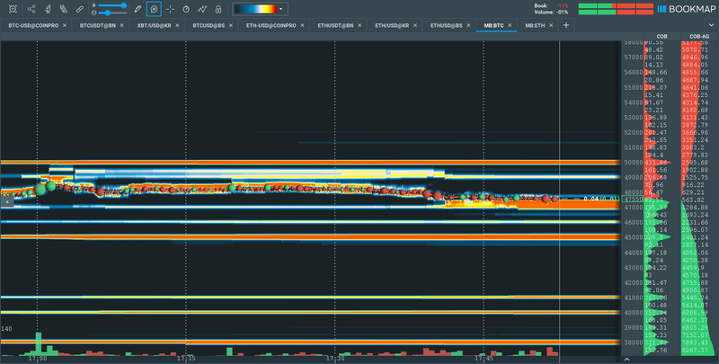The image size is (719, 364).
Task: Click the Book imbalance indicator bar
Action: click(616, 5)
